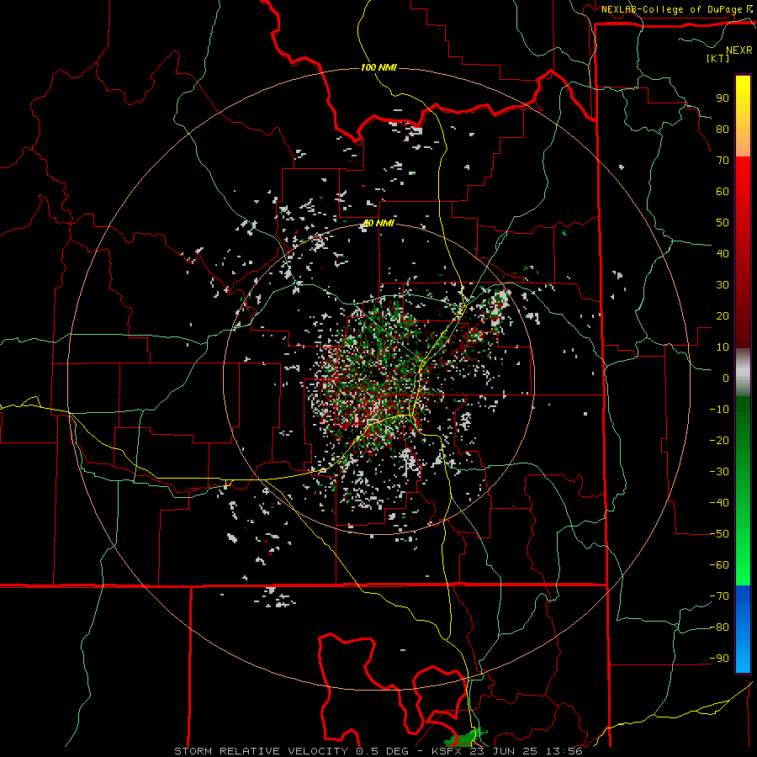Click the 70 value on velocity scale

pyautogui.click(x=723, y=161)
